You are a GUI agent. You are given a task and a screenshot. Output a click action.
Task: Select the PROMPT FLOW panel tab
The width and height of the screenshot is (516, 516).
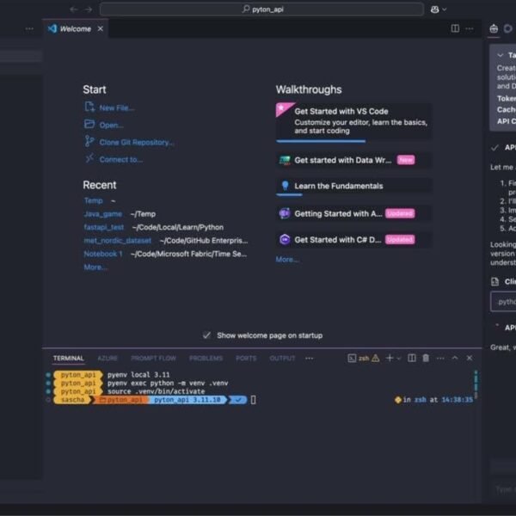tap(153, 358)
